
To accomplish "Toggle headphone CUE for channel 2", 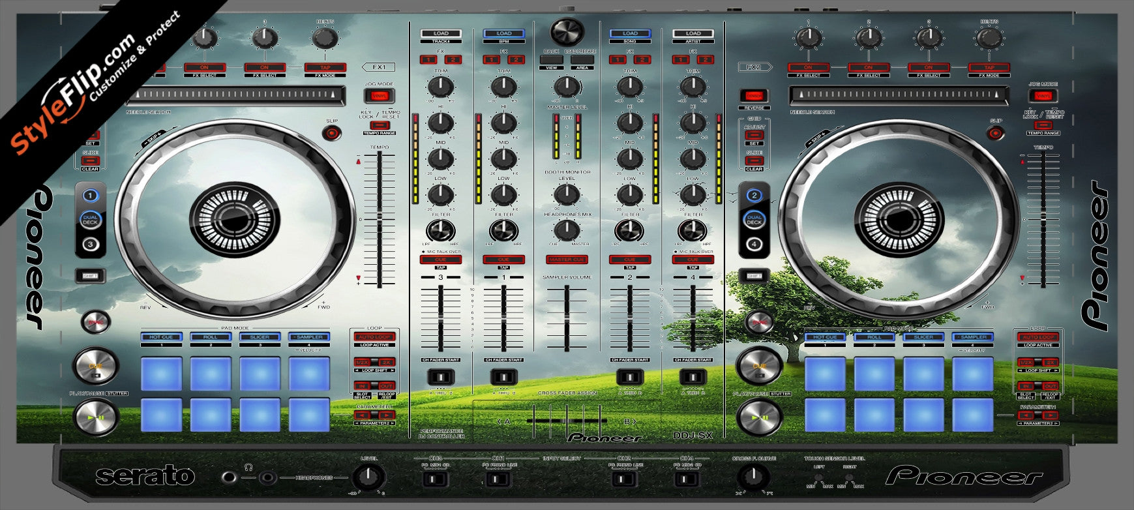I will tap(630, 260).
